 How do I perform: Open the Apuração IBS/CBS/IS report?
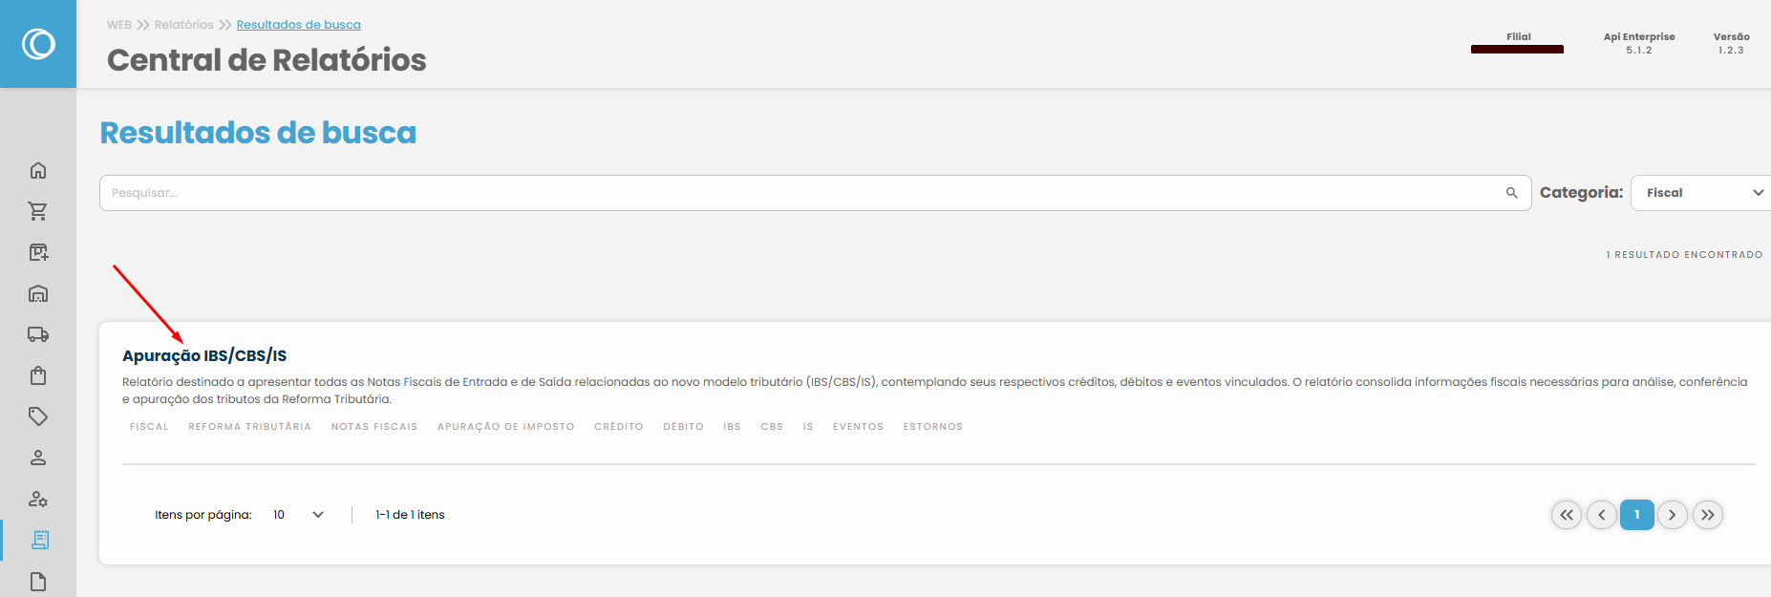pyautogui.click(x=204, y=355)
